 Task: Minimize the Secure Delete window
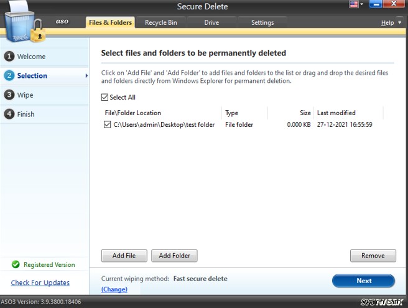(x=376, y=4)
